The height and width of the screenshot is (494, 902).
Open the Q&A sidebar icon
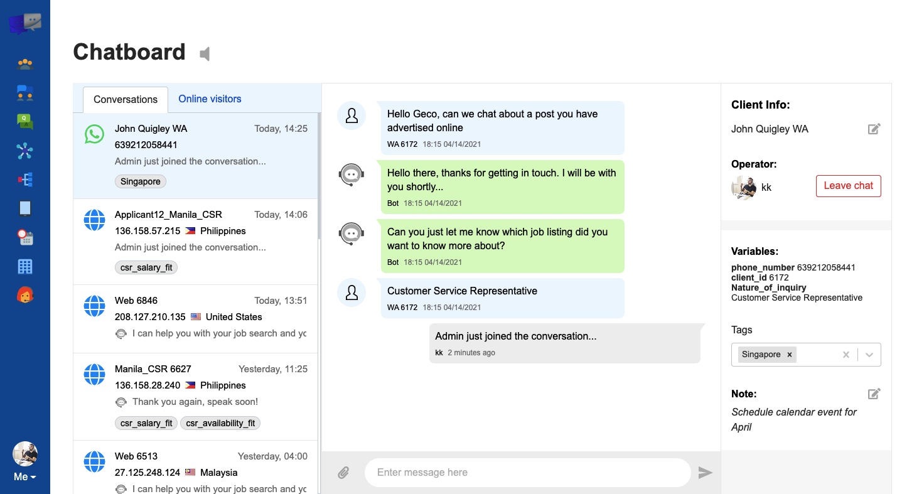point(25,122)
